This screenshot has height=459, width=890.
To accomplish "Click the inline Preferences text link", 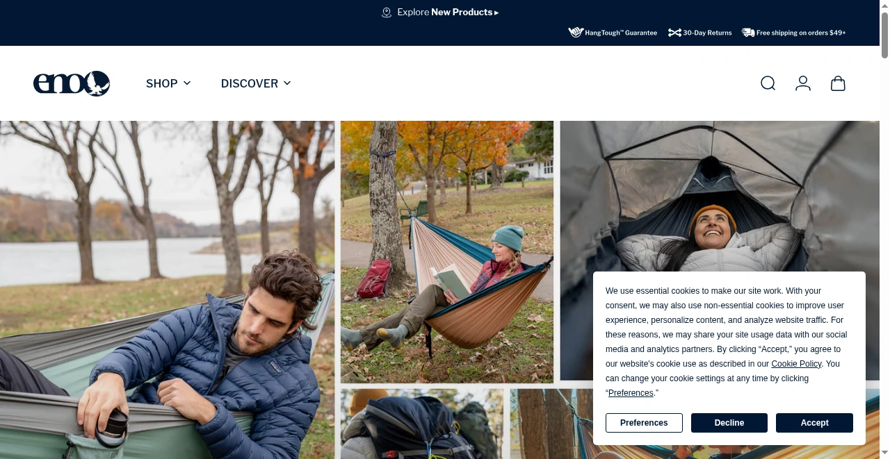I will [x=631, y=393].
